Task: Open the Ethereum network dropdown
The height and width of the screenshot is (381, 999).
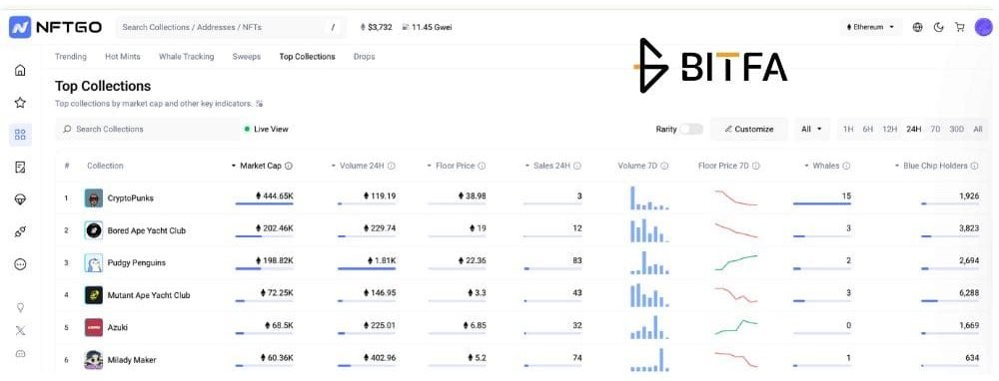Action: (871, 27)
